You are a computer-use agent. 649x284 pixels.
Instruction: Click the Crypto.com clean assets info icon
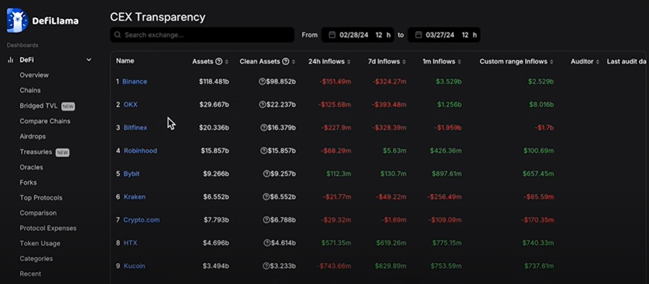[x=266, y=220]
